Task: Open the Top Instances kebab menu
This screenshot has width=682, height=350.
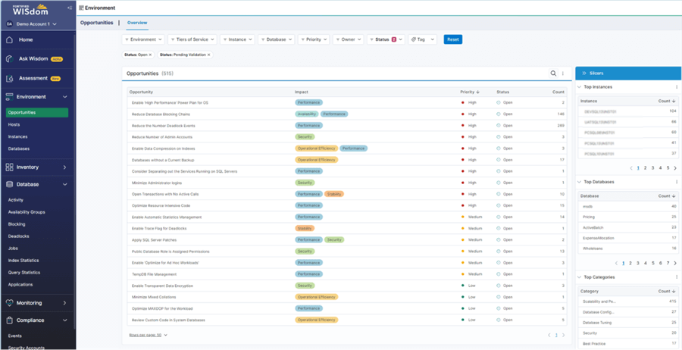Action: pyautogui.click(x=677, y=87)
